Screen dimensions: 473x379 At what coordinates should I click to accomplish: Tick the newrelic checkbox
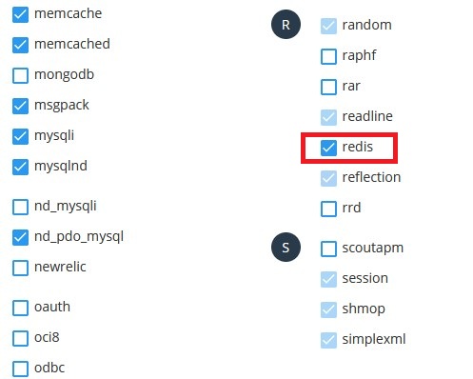pos(20,268)
